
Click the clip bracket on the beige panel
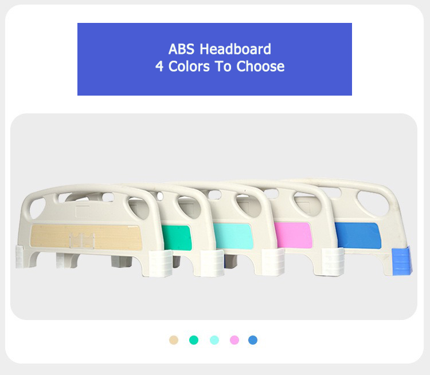click(x=81, y=239)
